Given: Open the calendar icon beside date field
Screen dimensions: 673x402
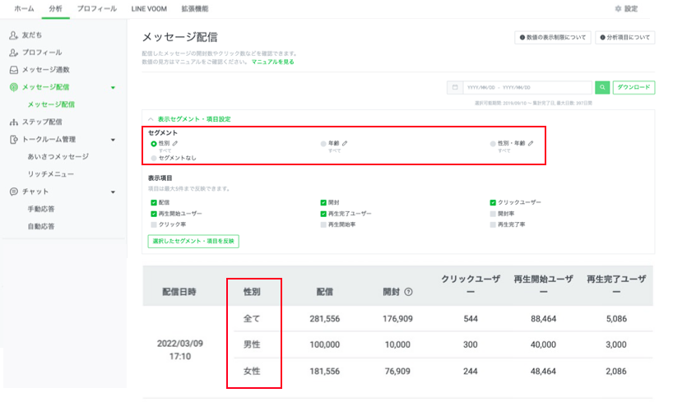Looking at the screenshot, I should tap(455, 87).
